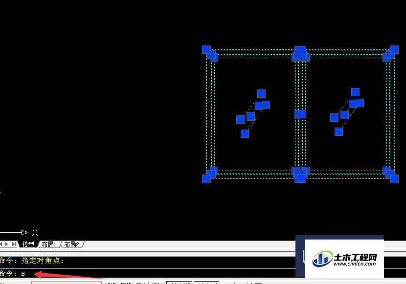Viewport: 406px width, 284px height.
Task: Select the outermost top-right corner grip of frame
Action: coord(394,50)
